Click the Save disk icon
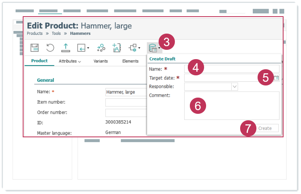This screenshot has height=194, width=301. click(35, 48)
